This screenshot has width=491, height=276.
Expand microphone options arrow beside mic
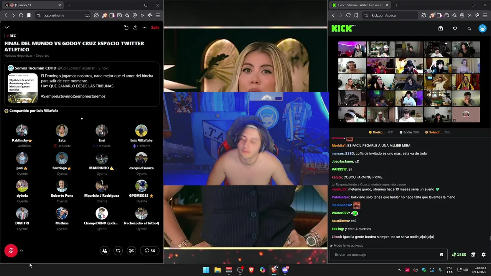(21, 251)
